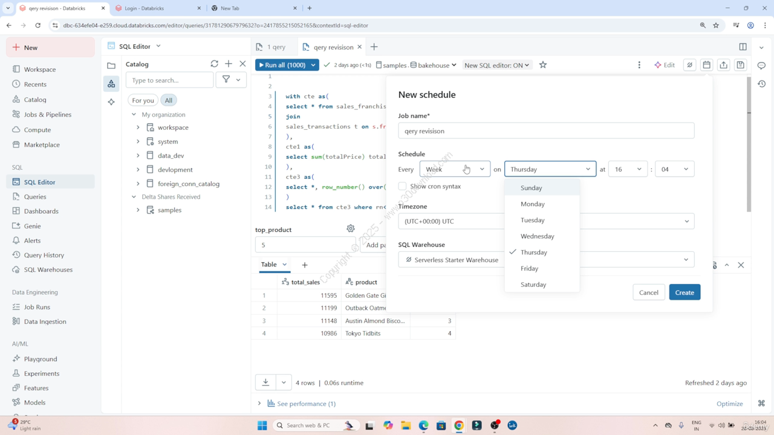Open the top_product parameter settings gear
This screenshot has width=774, height=435.
point(351,228)
